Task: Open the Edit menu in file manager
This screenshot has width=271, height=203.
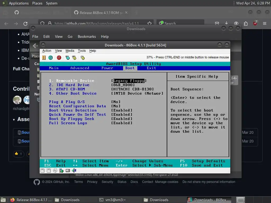Action: (x=47, y=36)
